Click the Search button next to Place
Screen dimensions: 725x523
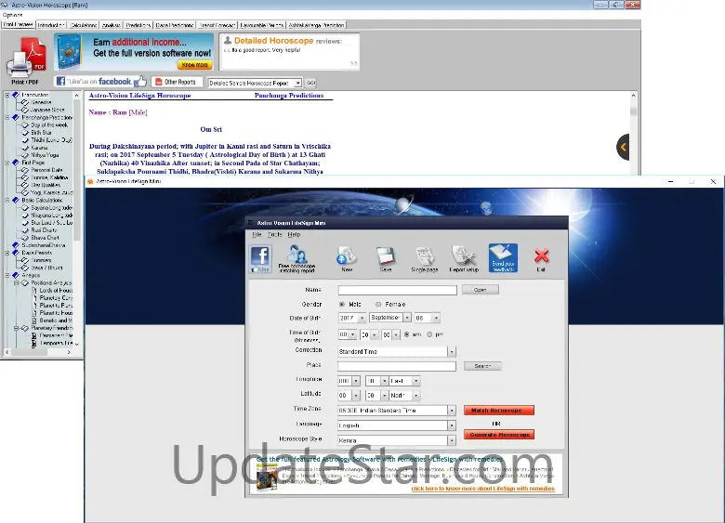[482, 366]
